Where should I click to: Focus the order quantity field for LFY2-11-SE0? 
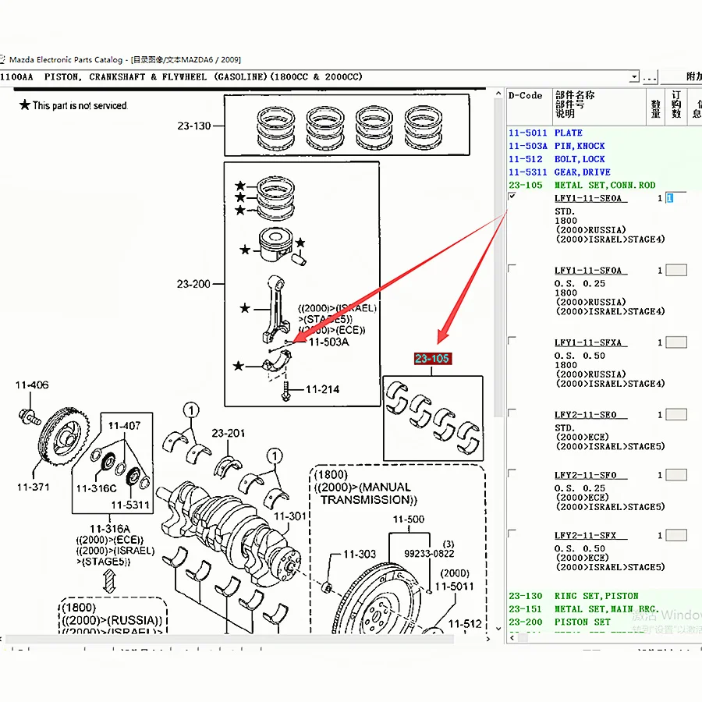click(676, 415)
